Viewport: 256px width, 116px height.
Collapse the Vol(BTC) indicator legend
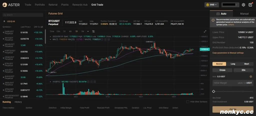tap(50, 81)
